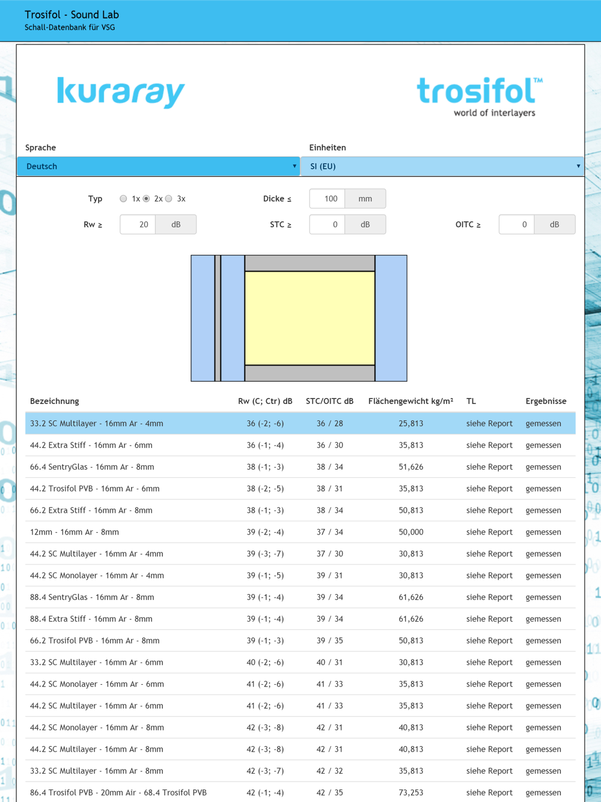Select row 66.2 Trosifol PVB - 16mm Ar - 8mm
601x802 pixels.
pos(300,640)
